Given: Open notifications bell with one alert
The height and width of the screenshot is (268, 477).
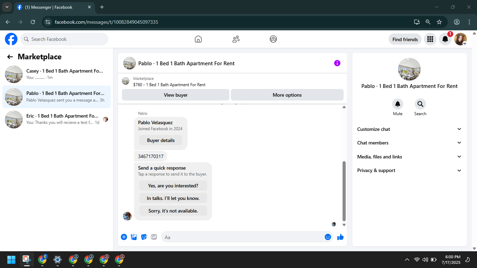Looking at the screenshot, I should pos(445,39).
